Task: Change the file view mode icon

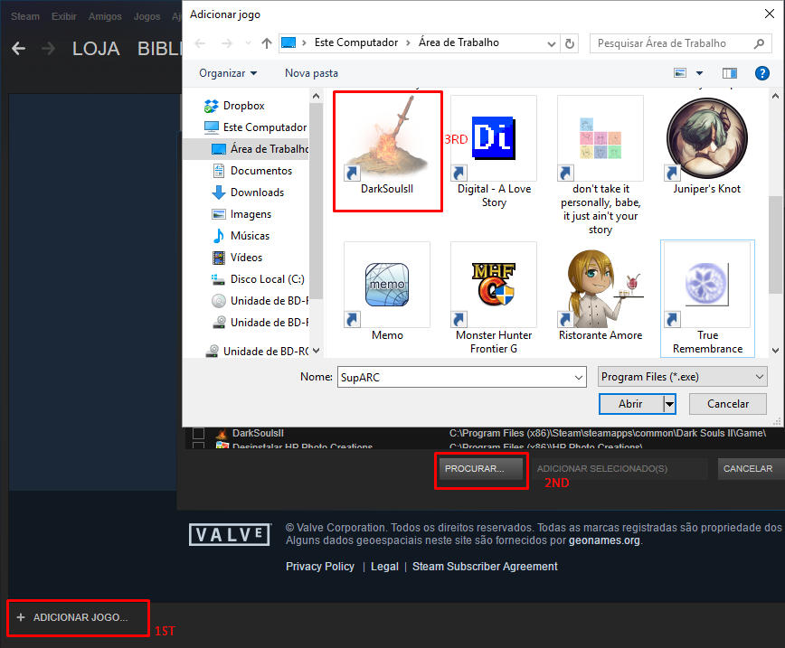Action: pyautogui.click(x=680, y=73)
